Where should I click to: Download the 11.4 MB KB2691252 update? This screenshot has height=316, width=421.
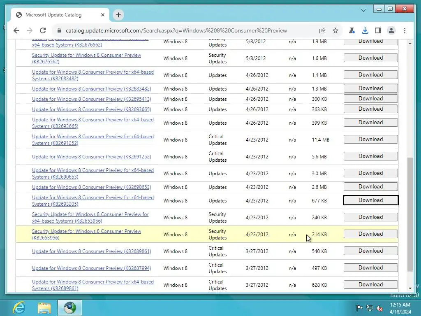tap(370, 139)
